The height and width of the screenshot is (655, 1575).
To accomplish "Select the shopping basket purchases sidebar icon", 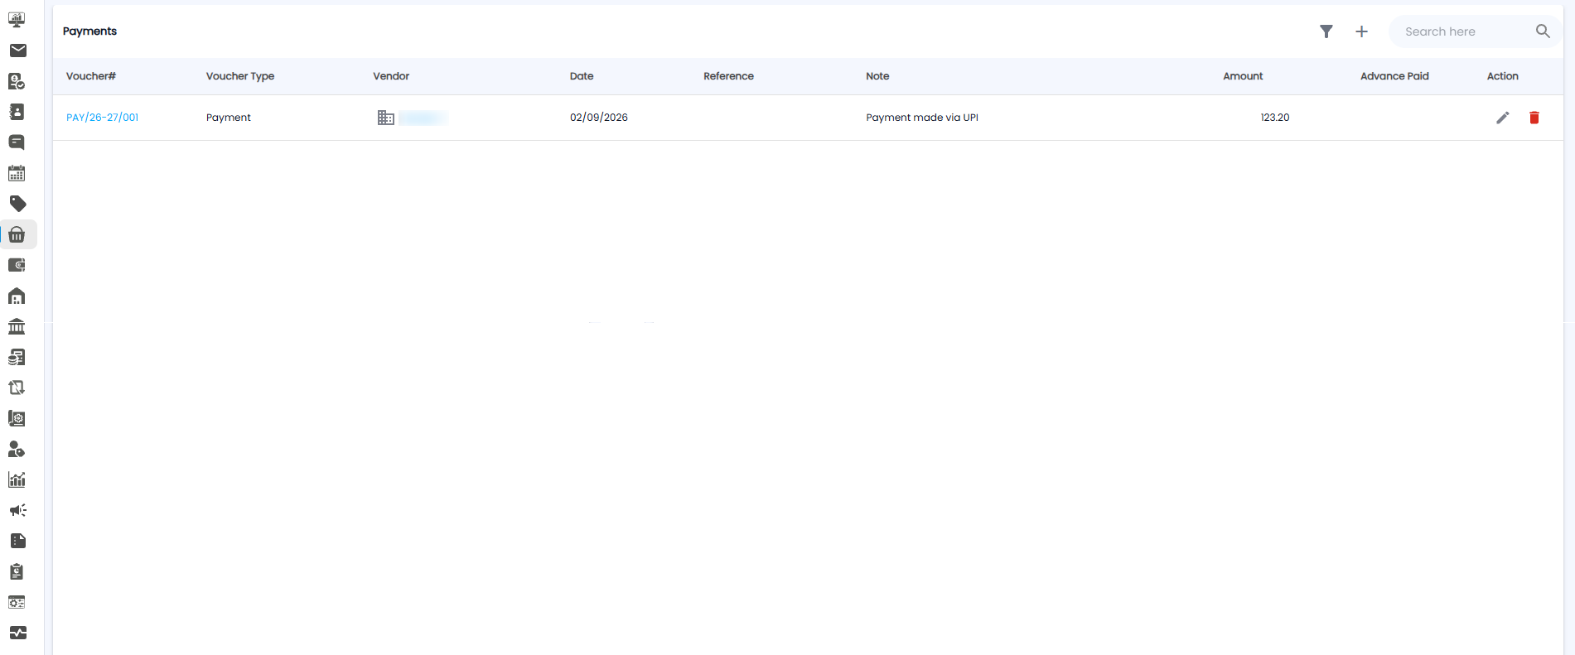I will point(17,234).
